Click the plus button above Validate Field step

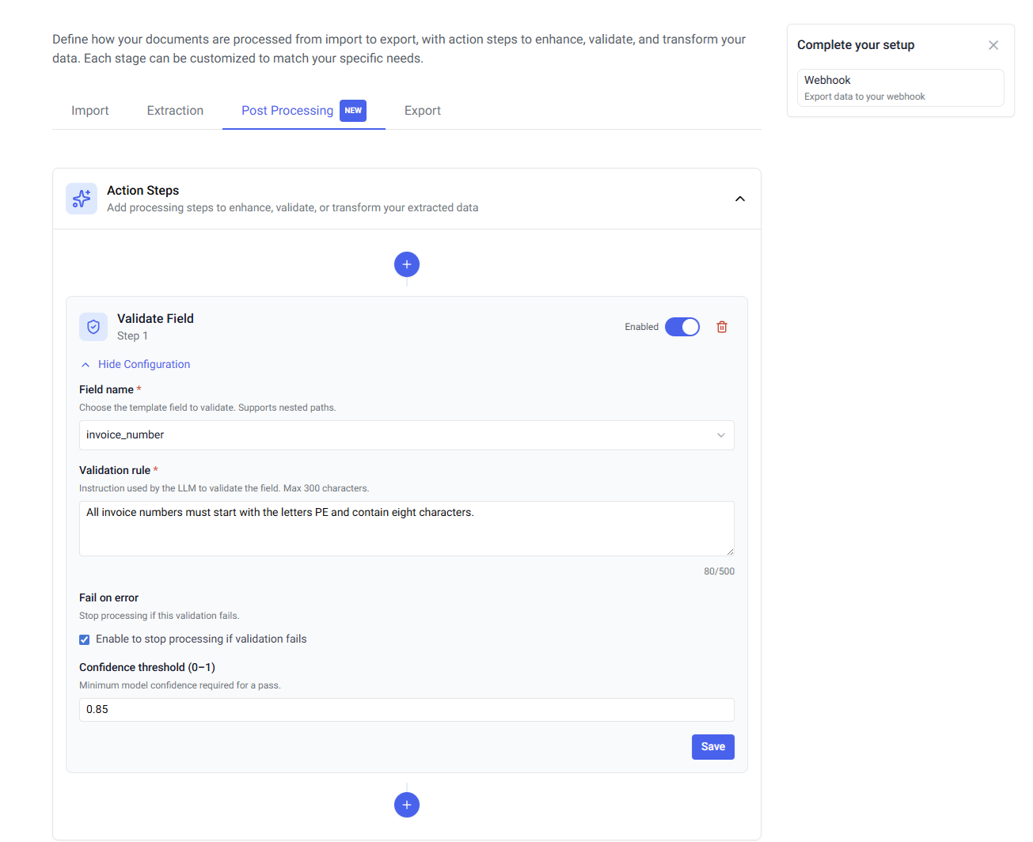pos(407,264)
